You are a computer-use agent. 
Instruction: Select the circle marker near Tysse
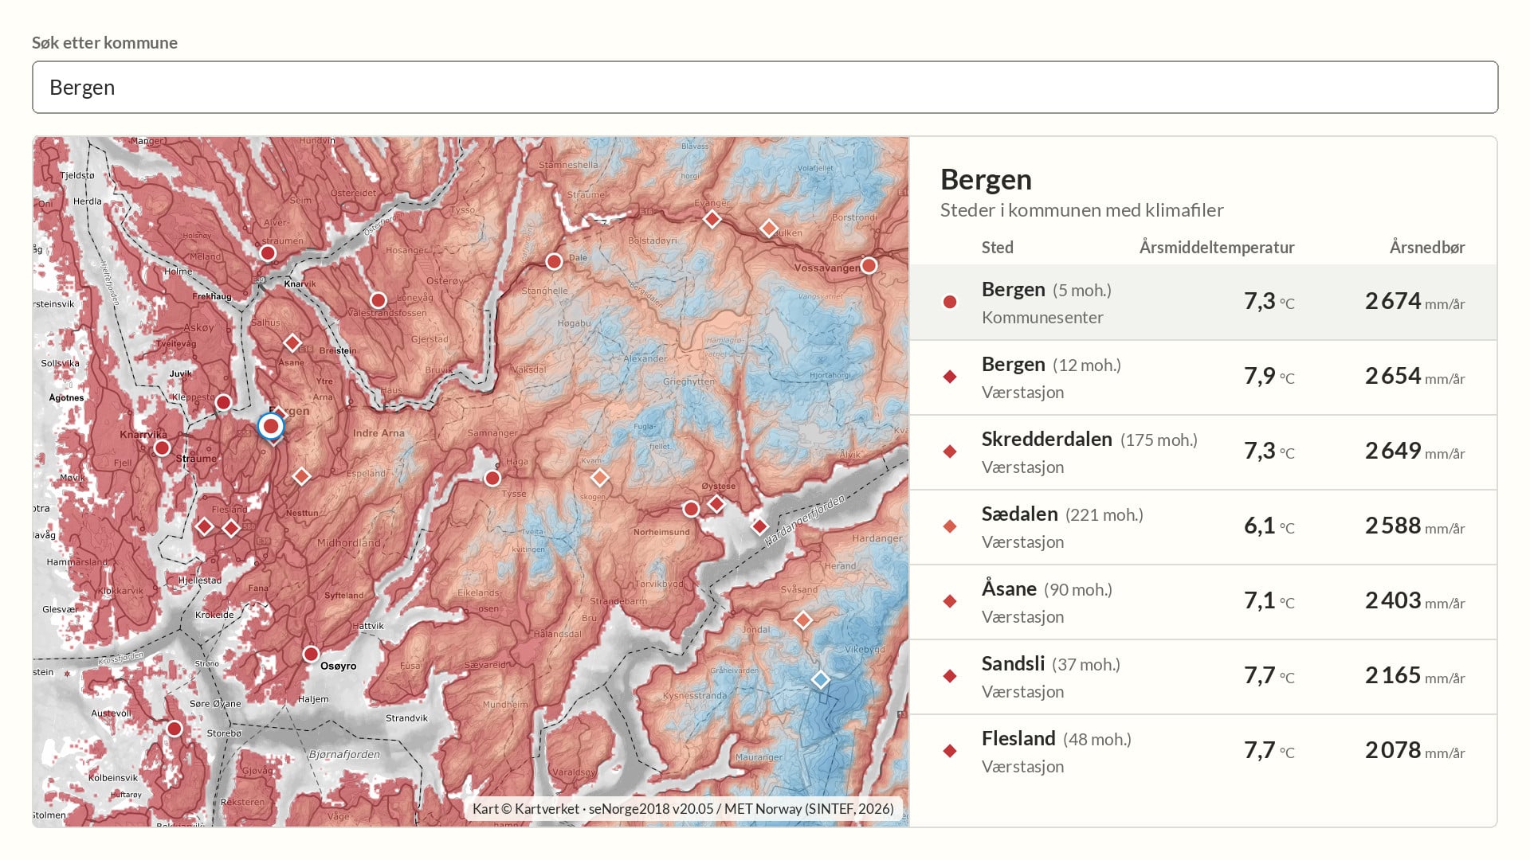coord(492,478)
